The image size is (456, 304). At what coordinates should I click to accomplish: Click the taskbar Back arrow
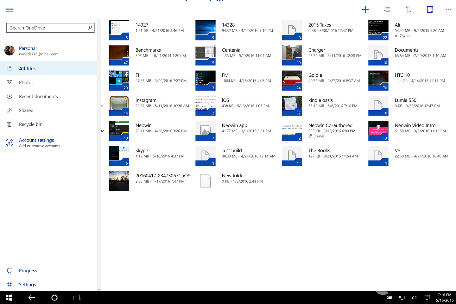(x=32, y=298)
